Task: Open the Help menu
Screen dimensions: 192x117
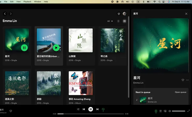Action: click(x=46, y=2)
